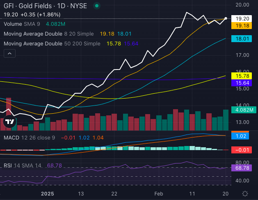Viewport: 258px width, 200px height.
Task: Click the 19.20 +0.35 (+1.86%) price readout
Action: pyautogui.click(x=32, y=15)
